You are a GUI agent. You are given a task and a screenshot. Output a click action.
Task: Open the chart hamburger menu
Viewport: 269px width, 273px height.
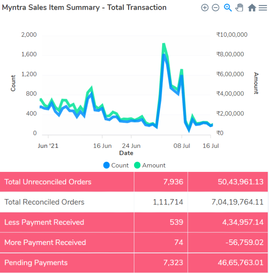(263, 8)
